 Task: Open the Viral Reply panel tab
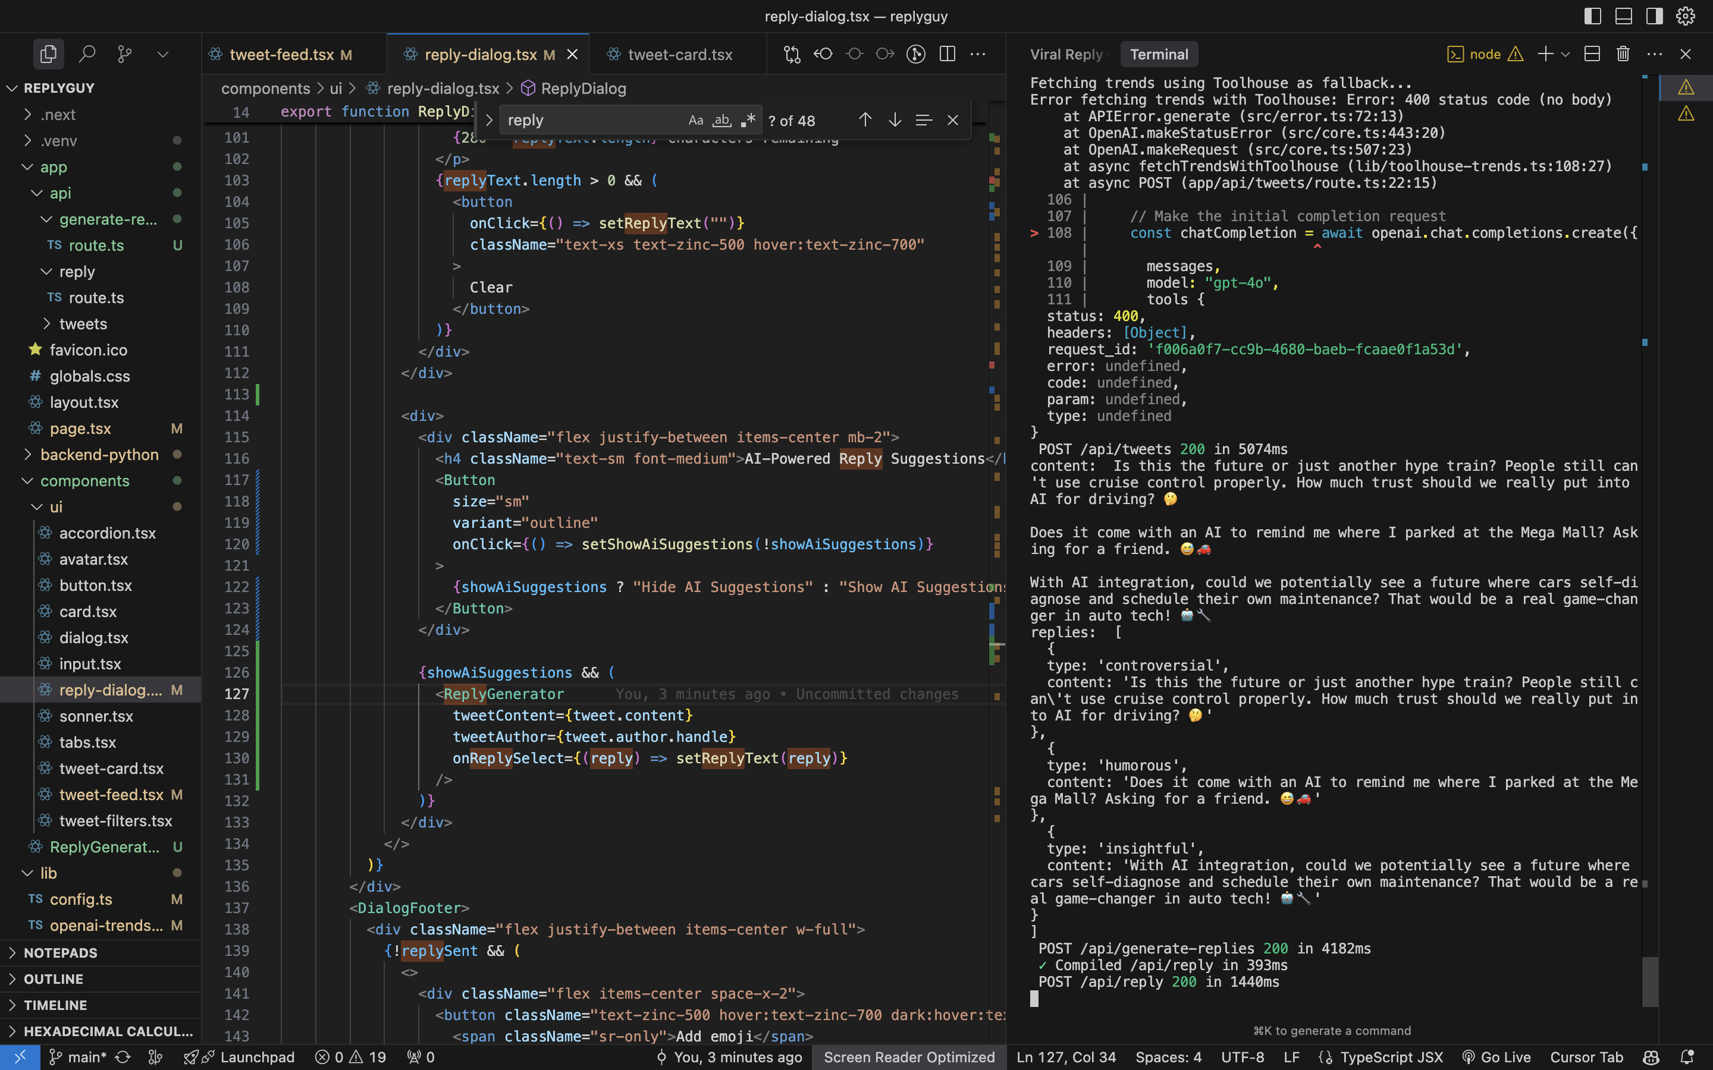click(x=1066, y=55)
